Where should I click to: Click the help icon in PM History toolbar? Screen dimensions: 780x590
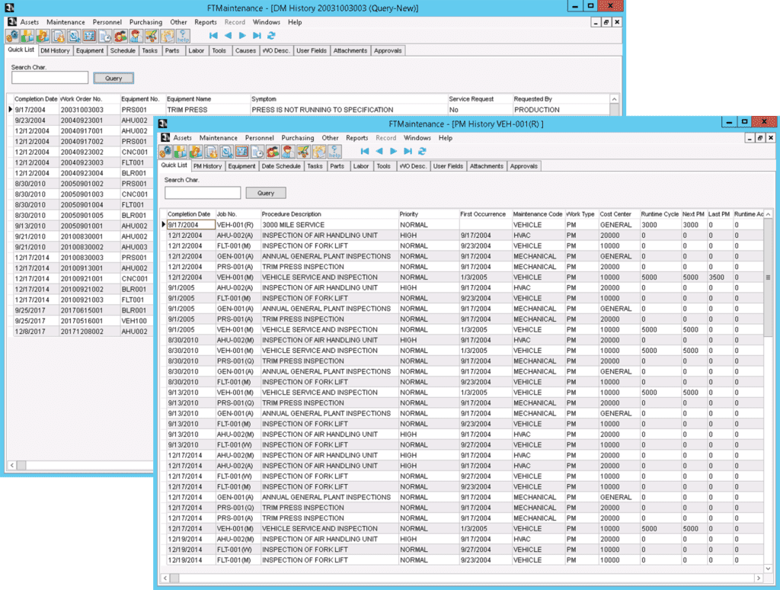335,152
